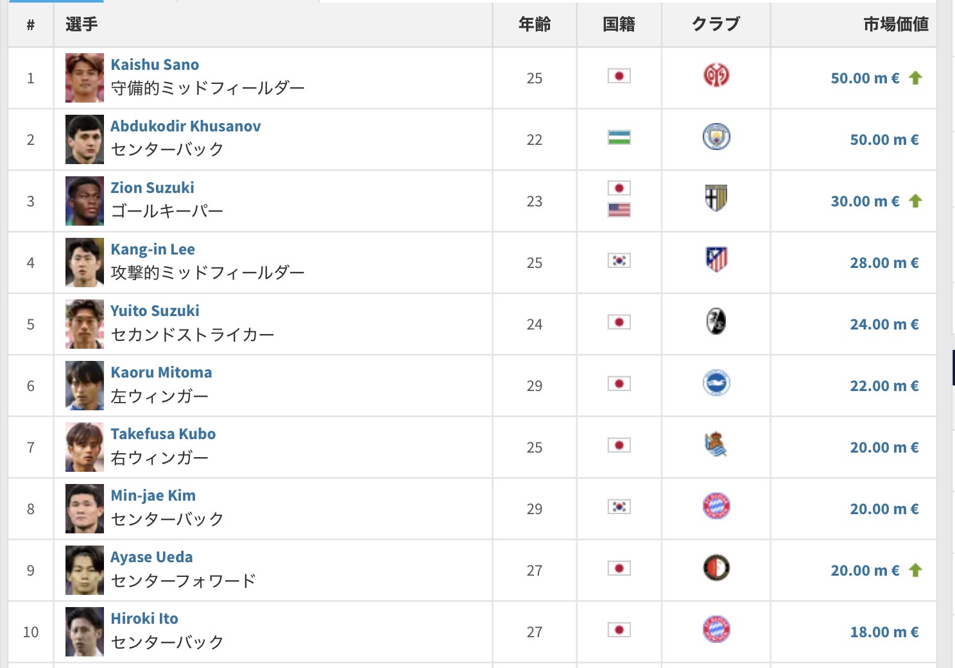Screen dimensions: 955x668
Task: Open Abdukodir Khusanov player link
Action: click(185, 126)
